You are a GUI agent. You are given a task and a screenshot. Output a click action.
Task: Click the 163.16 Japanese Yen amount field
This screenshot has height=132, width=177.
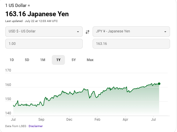(131, 44)
